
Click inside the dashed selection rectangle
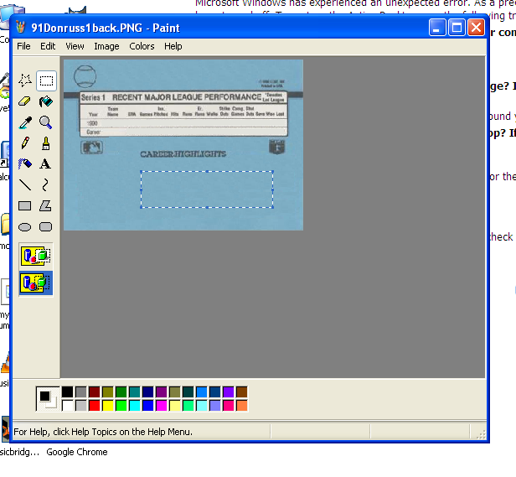click(207, 189)
